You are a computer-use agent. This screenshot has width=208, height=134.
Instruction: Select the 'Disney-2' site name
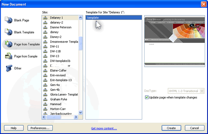56,37
